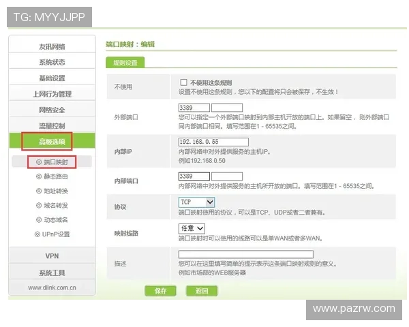
Task: Open the 映射线路 任意 dropdown
Action: 192,228
